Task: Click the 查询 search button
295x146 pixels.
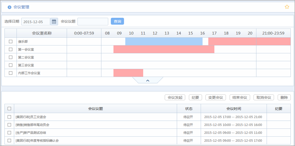Action: pyautogui.click(x=117, y=21)
